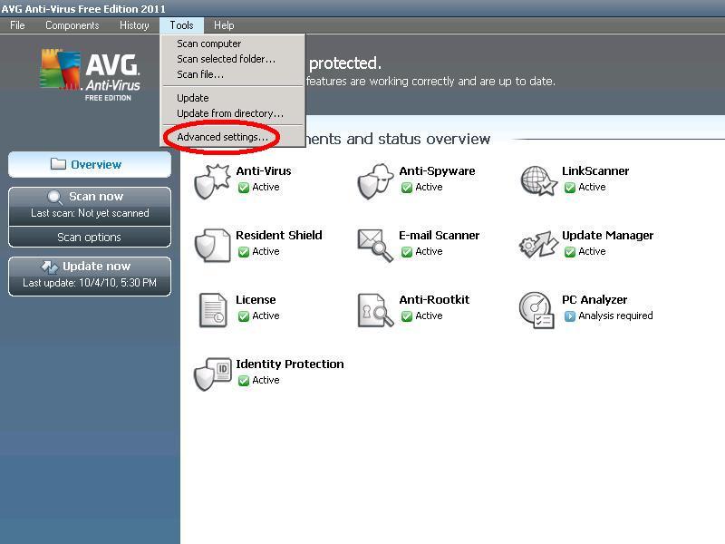Open the History menu
Screen dimensions: 725x544
coord(134,25)
